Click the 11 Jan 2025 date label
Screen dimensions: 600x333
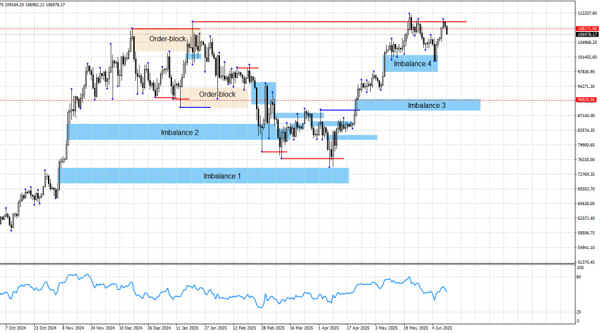coord(187,328)
